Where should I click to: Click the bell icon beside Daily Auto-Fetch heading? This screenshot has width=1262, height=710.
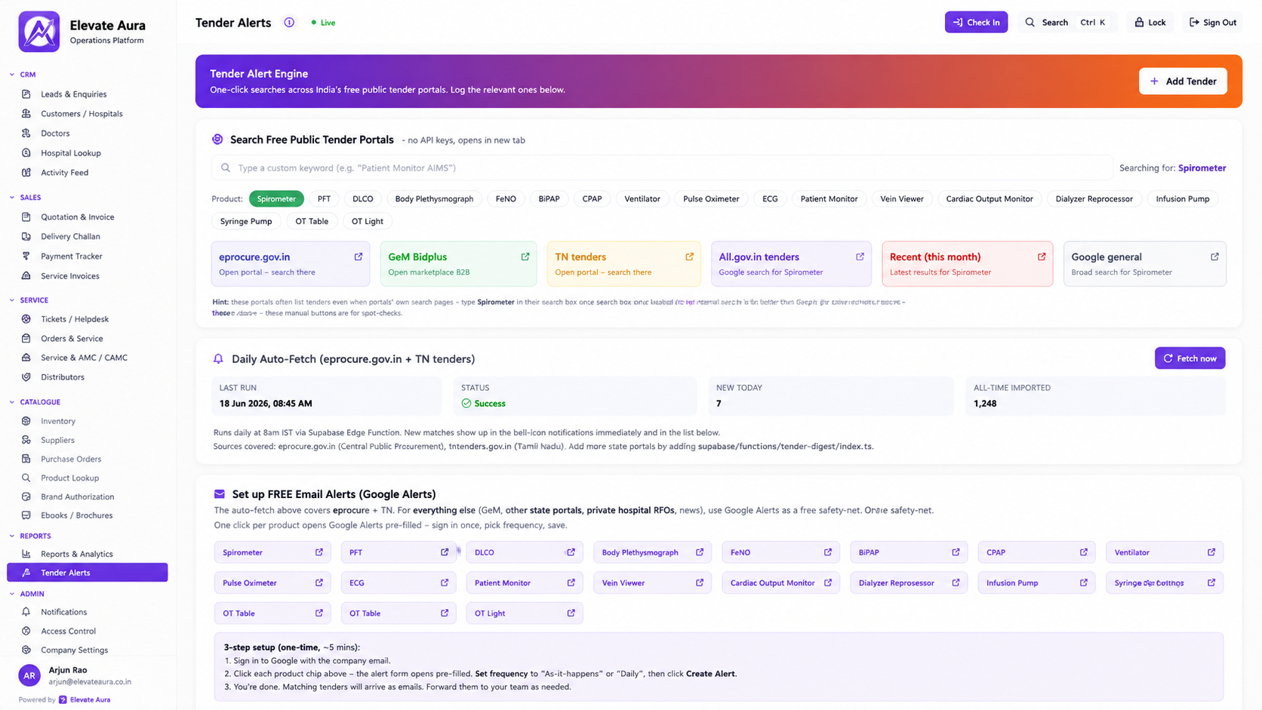tap(218, 359)
